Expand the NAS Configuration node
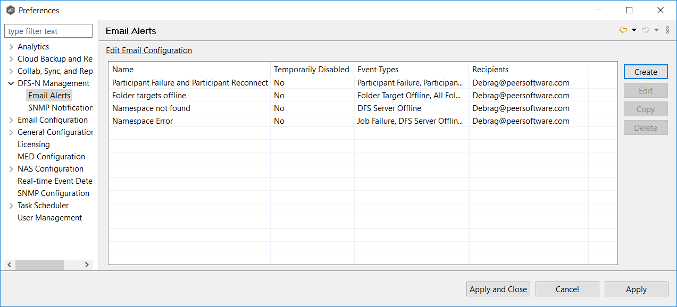 [11, 169]
